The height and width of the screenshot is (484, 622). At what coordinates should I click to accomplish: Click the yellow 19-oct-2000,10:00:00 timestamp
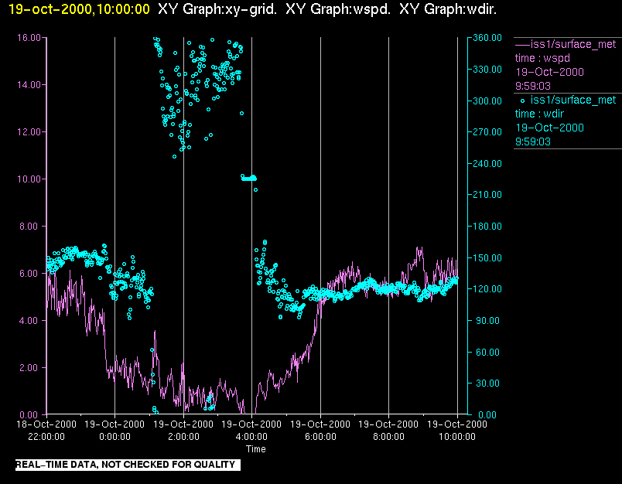point(80,9)
